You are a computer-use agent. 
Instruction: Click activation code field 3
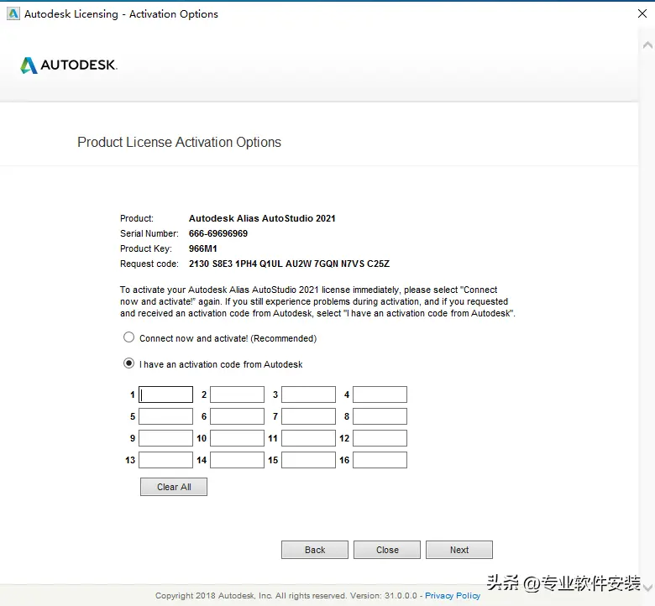pyautogui.click(x=309, y=394)
